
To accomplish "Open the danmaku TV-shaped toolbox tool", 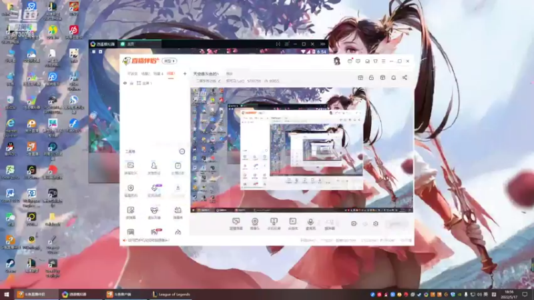I will coord(178,213).
